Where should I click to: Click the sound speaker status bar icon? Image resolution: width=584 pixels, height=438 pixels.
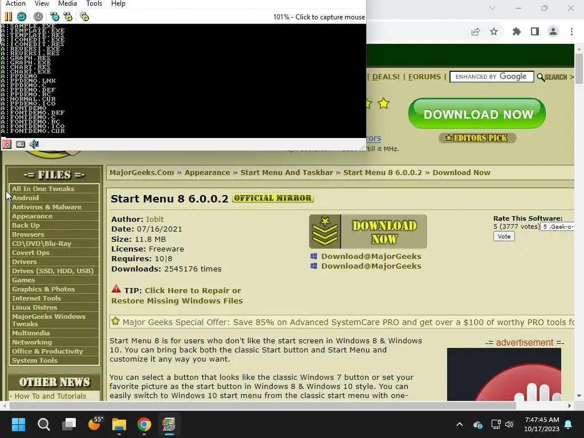pos(34,144)
